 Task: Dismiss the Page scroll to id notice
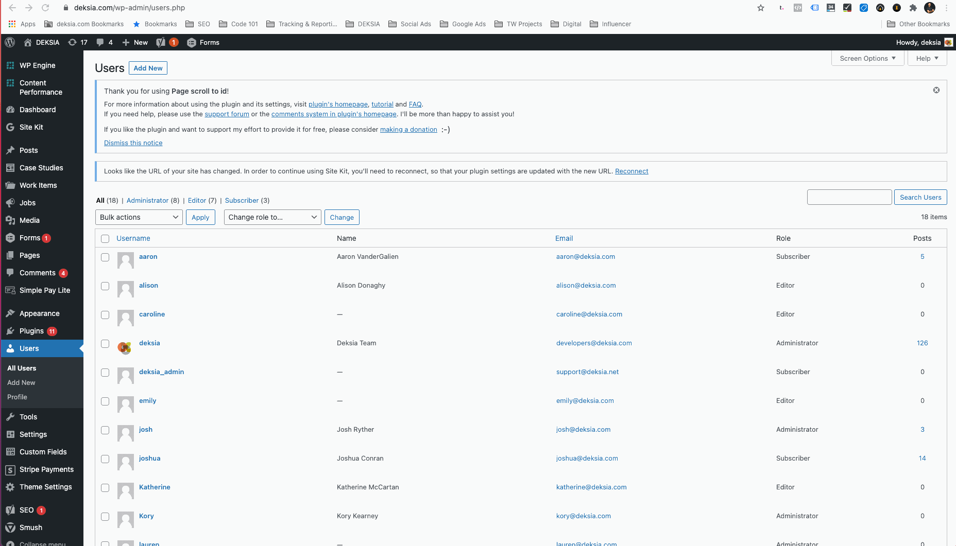point(936,90)
